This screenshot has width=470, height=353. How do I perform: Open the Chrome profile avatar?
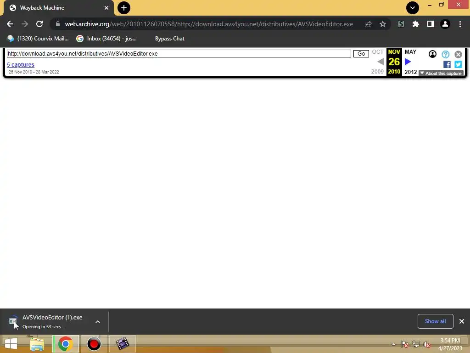445,24
